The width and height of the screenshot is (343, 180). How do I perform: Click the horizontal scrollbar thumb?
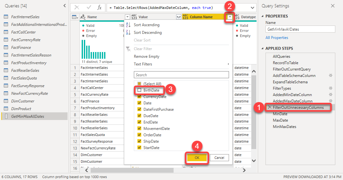point(133,170)
